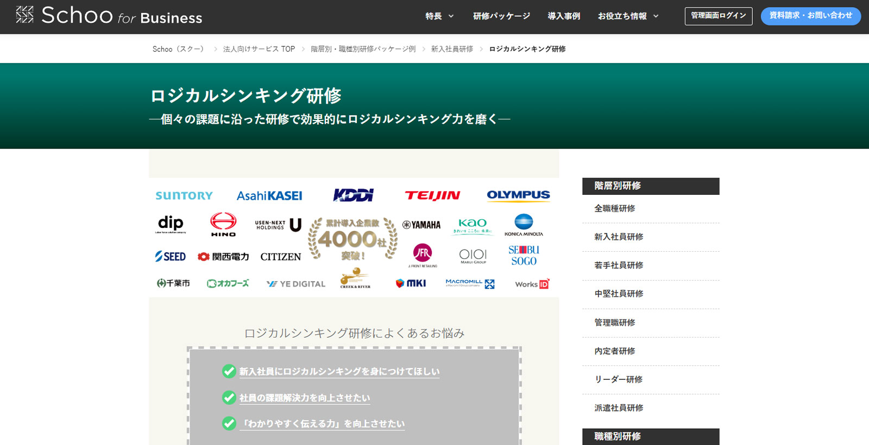Click the 4000社突破 laurel badge
Image resolution: width=869 pixels, height=445 pixels.
(x=353, y=239)
